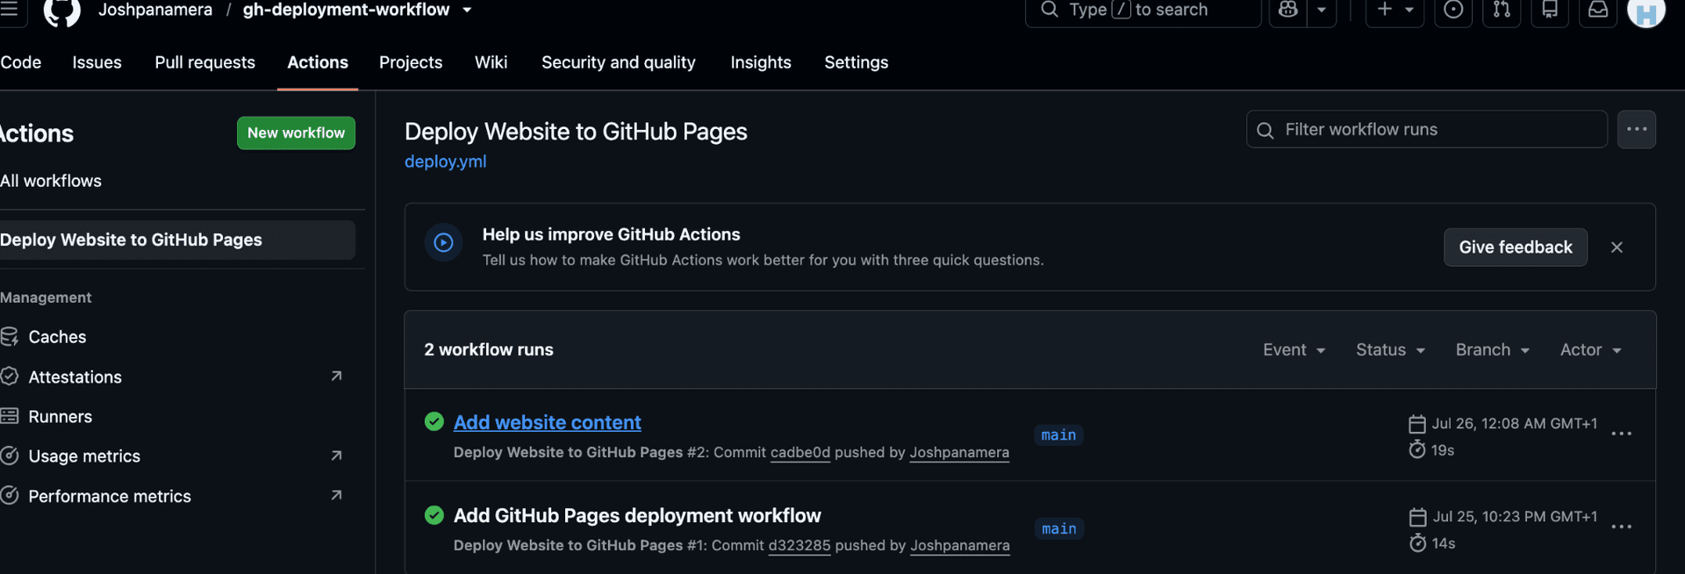This screenshot has width=1685, height=574.
Task: Open three-dot menu for run #1
Action: 1621,527
